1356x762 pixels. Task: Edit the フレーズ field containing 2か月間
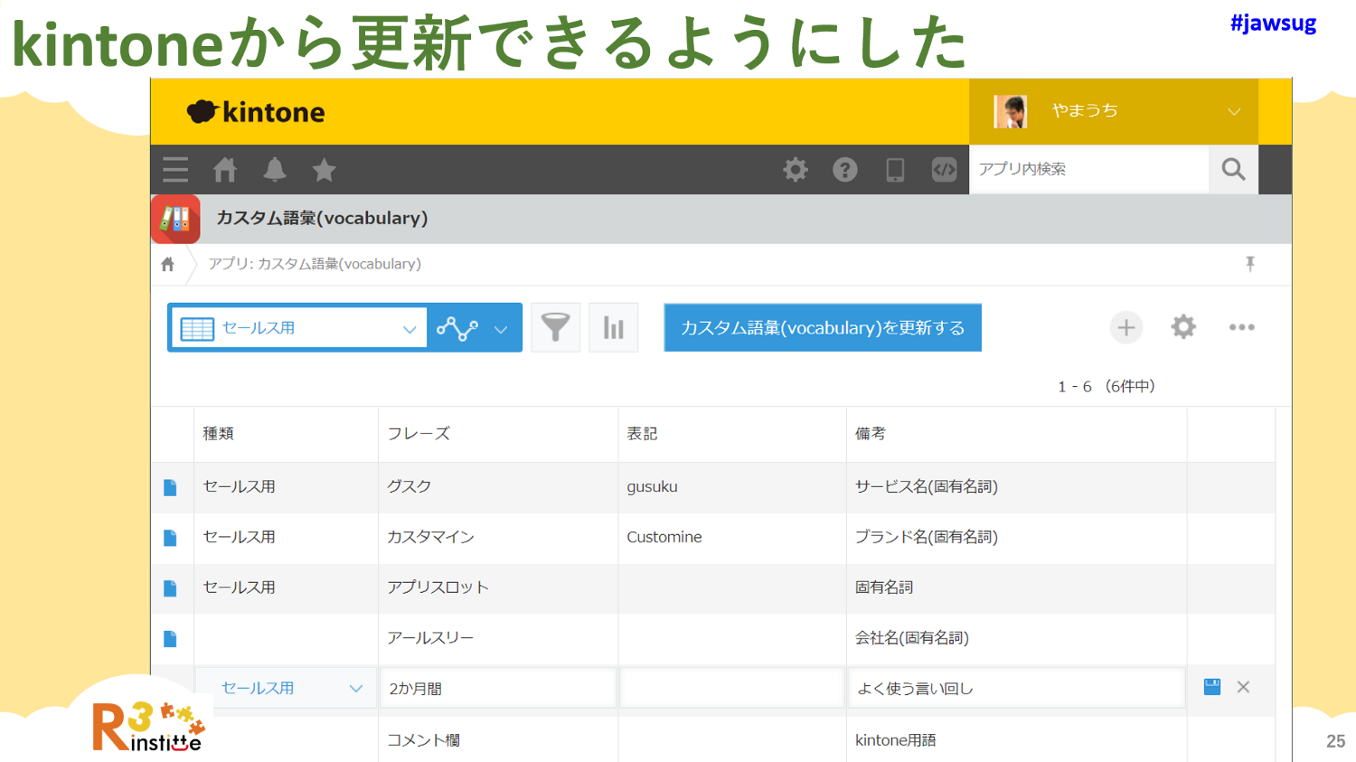499,689
